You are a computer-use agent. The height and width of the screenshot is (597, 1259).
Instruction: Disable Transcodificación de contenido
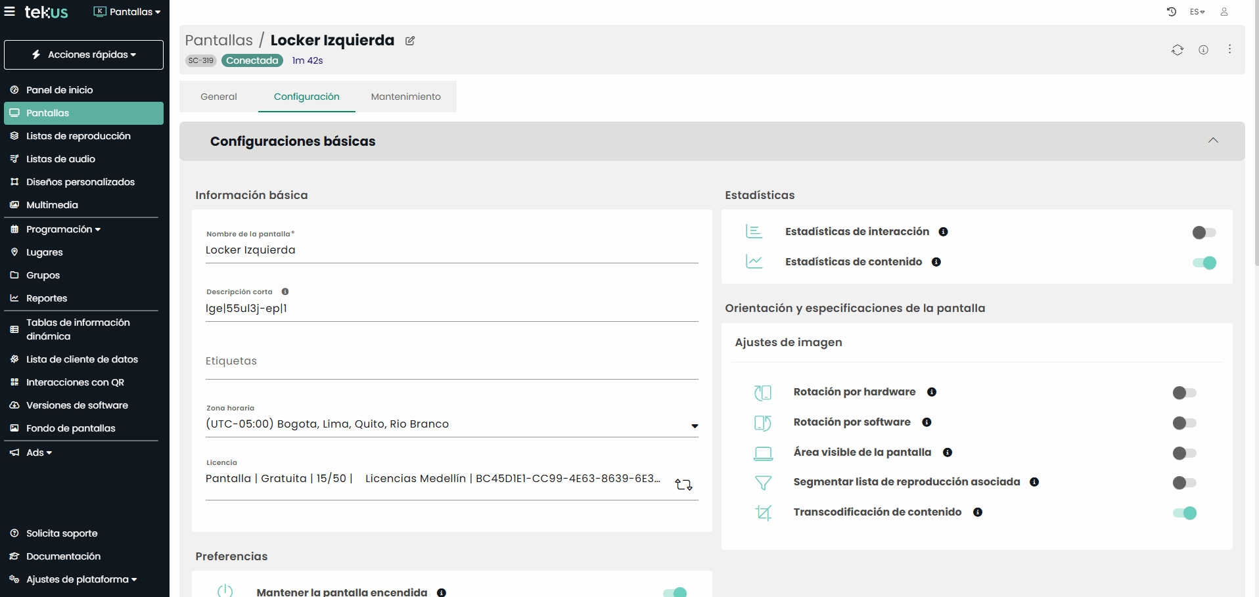tap(1185, 513)
